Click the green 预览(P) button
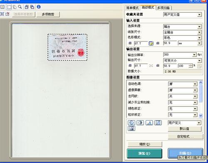 point(144,153)
